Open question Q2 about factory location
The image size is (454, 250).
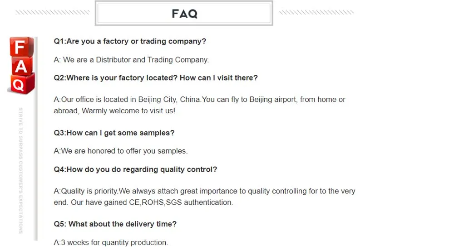point(156,78)
